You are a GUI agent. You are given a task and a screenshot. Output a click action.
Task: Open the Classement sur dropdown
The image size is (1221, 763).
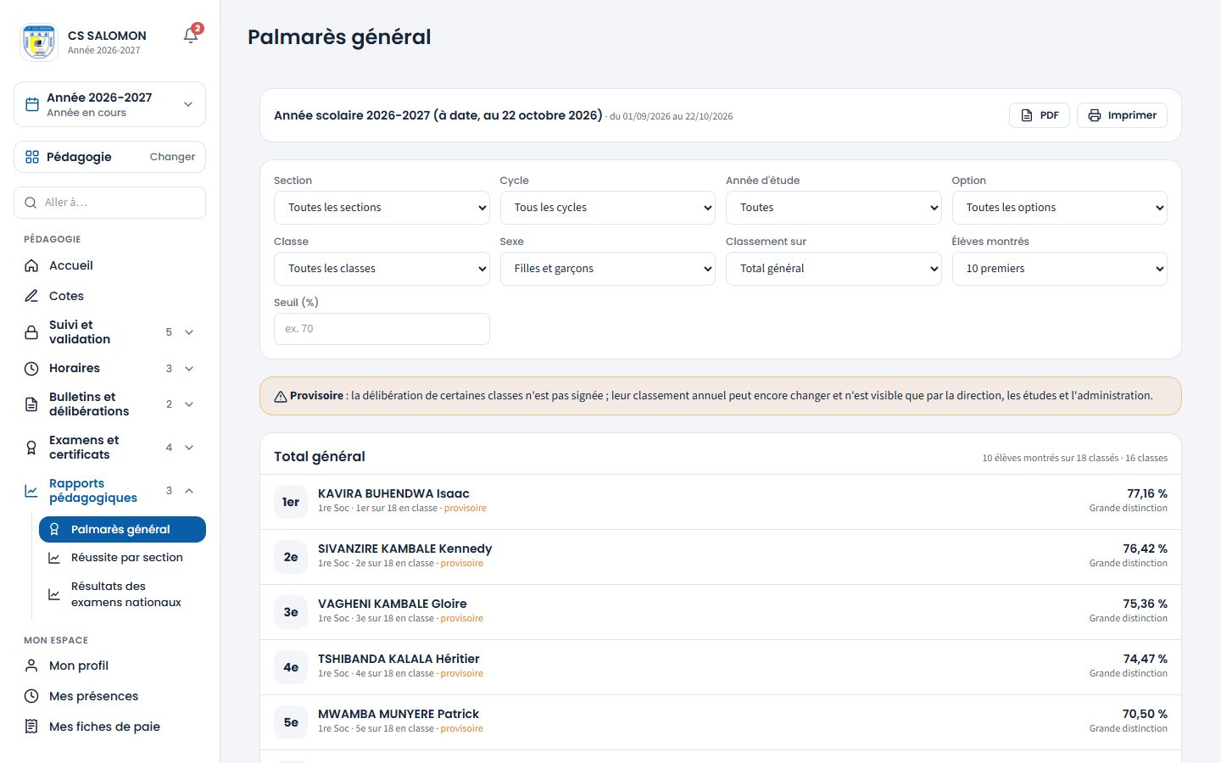point(834,269)
